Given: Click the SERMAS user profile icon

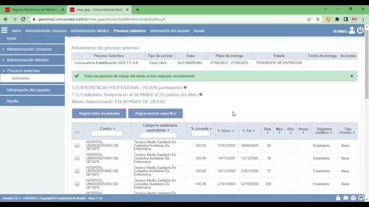Looking at the screenshot, I should (x=352, y=30).
